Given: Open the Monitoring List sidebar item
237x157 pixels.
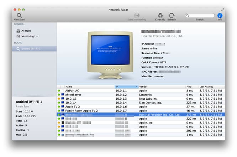Looking at the screenshot, I should point(30,36).
